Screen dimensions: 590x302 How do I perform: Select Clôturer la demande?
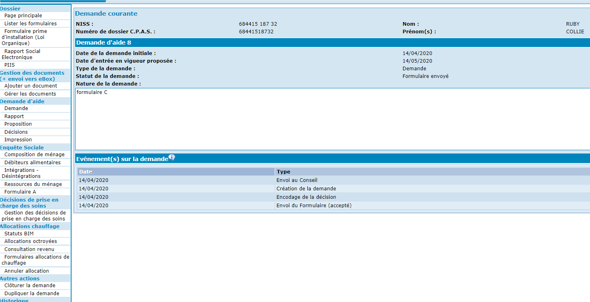(30, 286)
